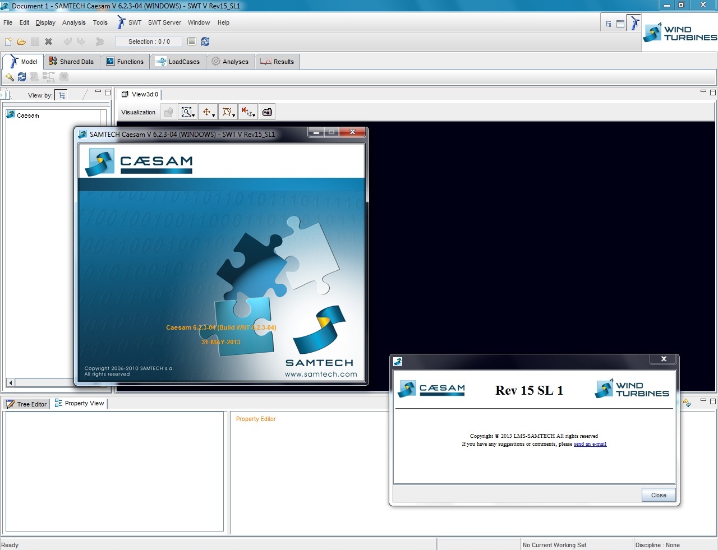This screenshot has width=718, height=550.
Task: Follow the send an e-mail link
Action: pos(590,444)
